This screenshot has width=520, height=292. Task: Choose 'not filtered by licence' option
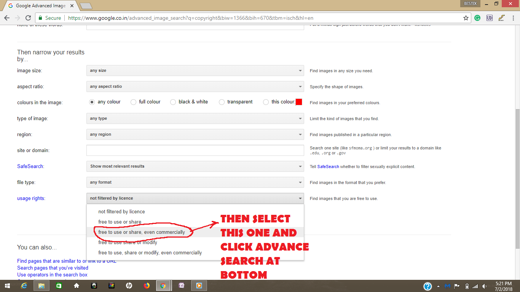pos(195,211)
